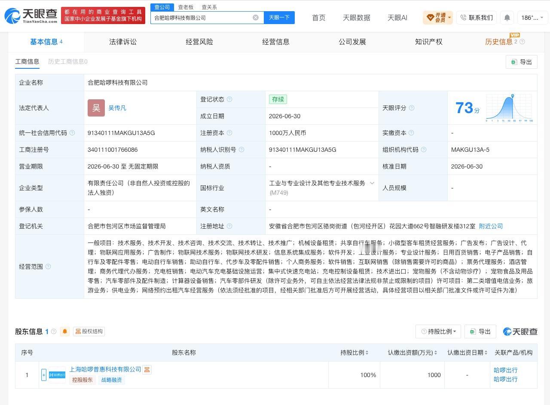550x405 pixels.
Task: Click help icon next to 纳税人识别号
Action: click(241, 150)
